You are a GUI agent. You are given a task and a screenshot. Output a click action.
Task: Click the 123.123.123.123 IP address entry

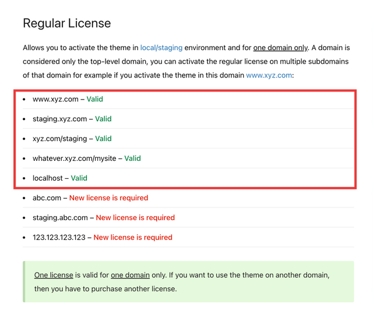pos(59,238)
